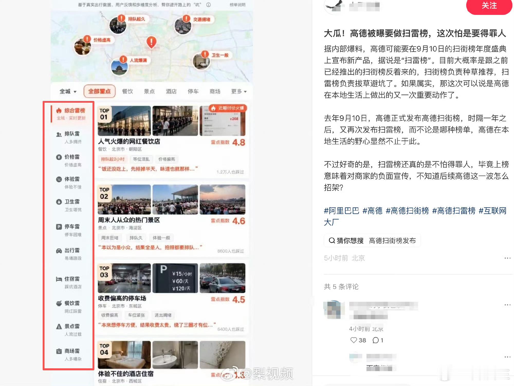
Task: Open the TOP 01 restaurant storefront thumbnail
Action: coord(124,121)
